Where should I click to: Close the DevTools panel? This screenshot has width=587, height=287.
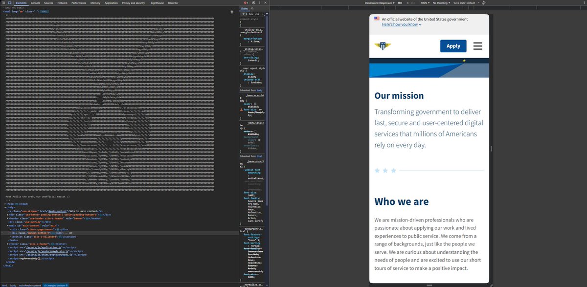click(266, 3)
